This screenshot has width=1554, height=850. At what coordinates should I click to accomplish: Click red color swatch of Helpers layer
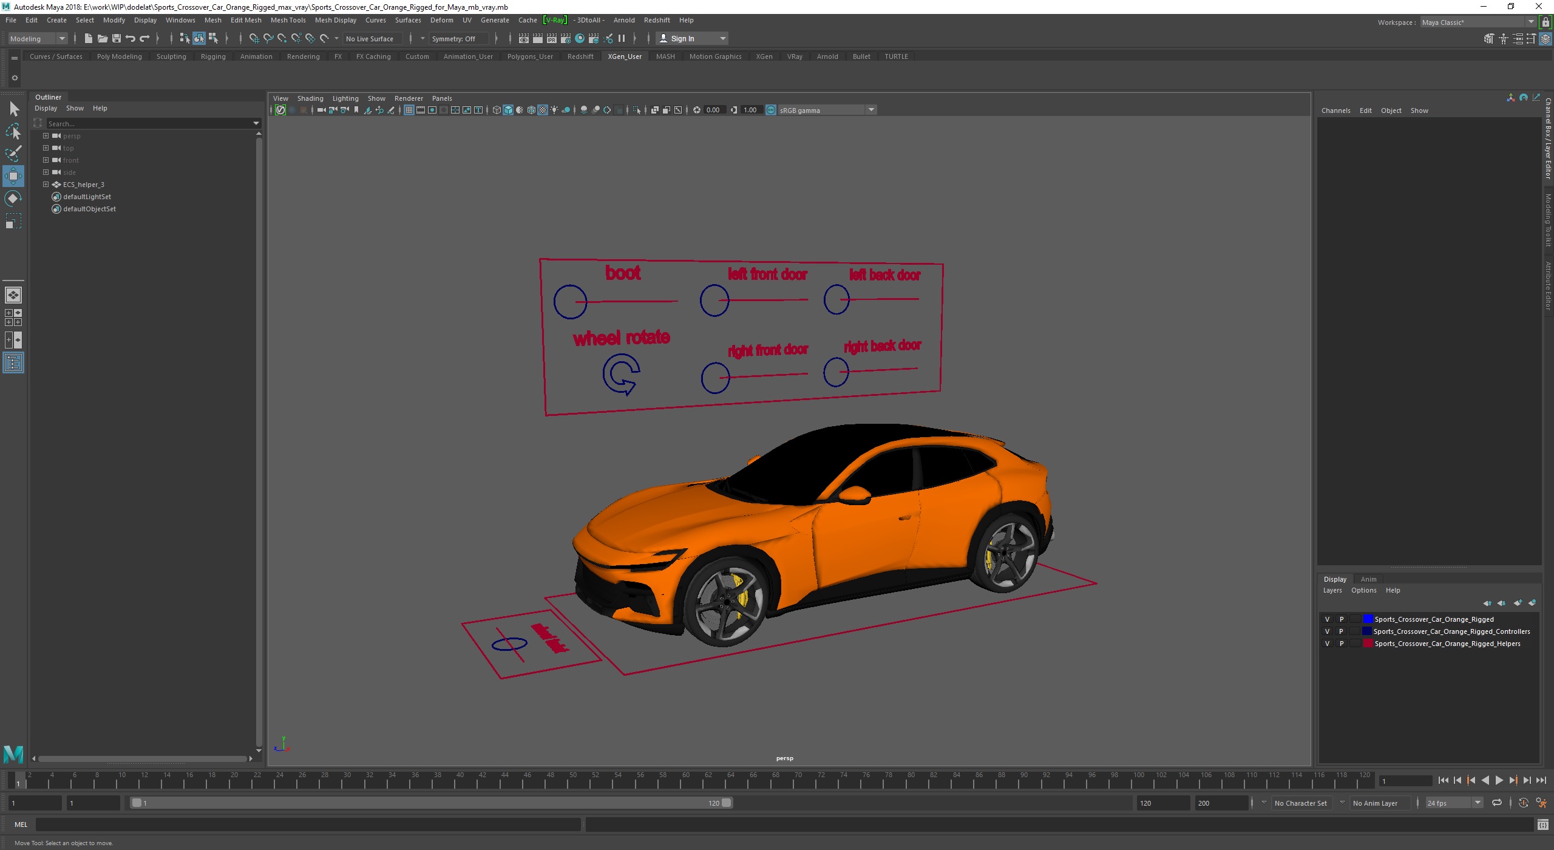[x=1367, y=644]
